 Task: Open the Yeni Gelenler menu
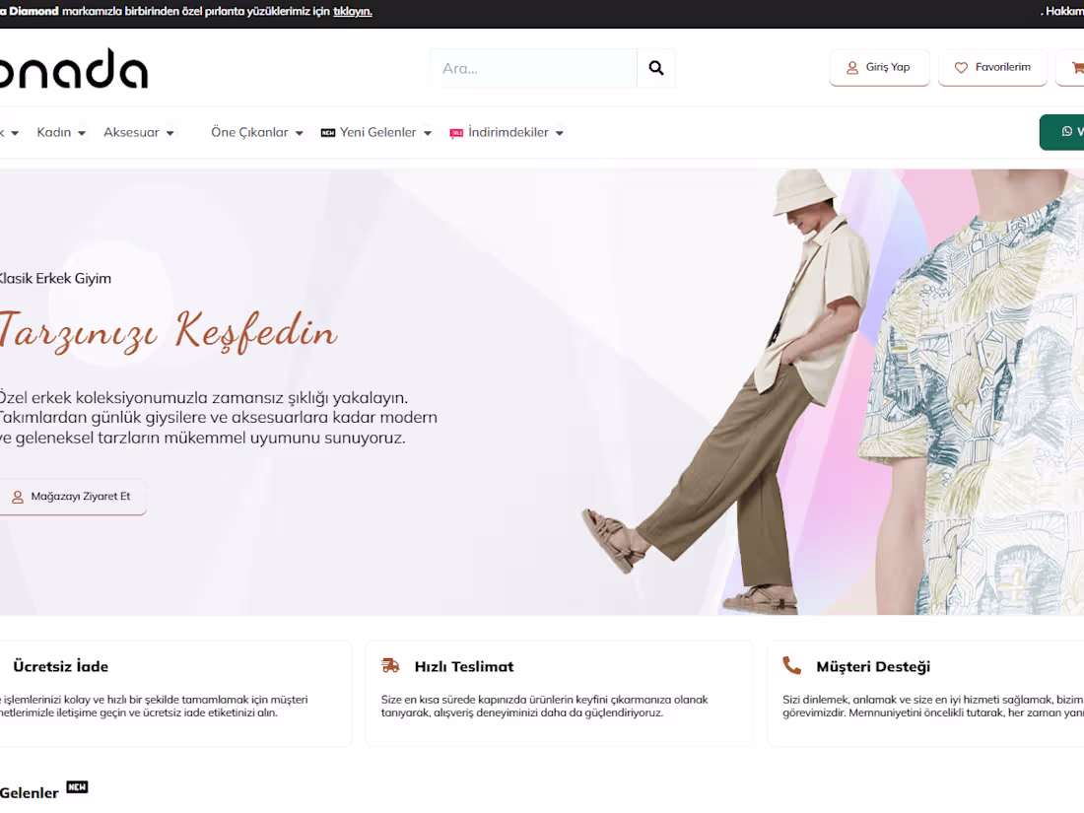[x=378, y=132]
